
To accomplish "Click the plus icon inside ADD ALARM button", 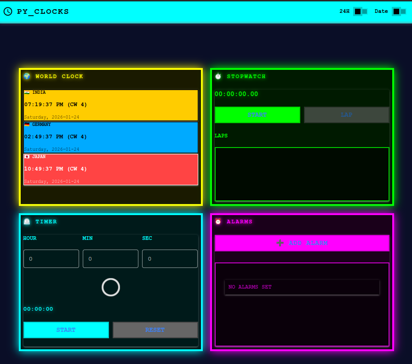I will (280, 243).
